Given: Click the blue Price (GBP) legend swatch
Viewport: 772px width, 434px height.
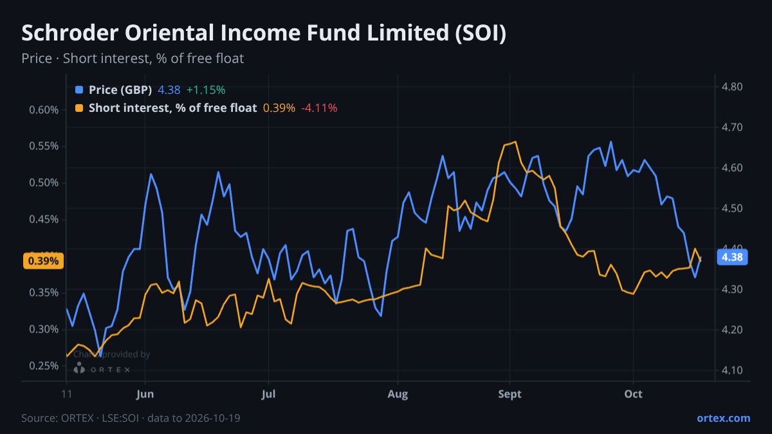Looking at the screenshot, I should point(79,90).
